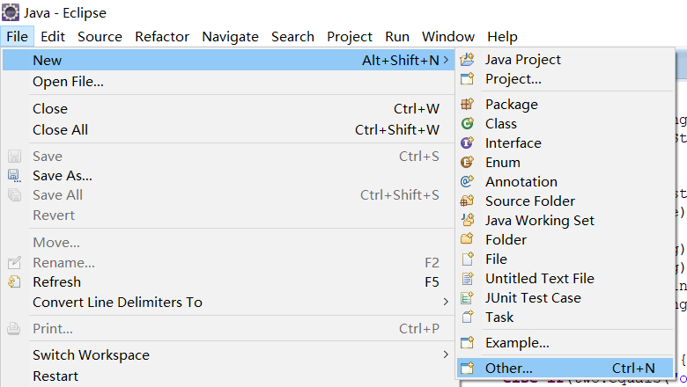Click the Save floppy disk icon
This screenshot has width=687, height=387.
tap(14, 156)
